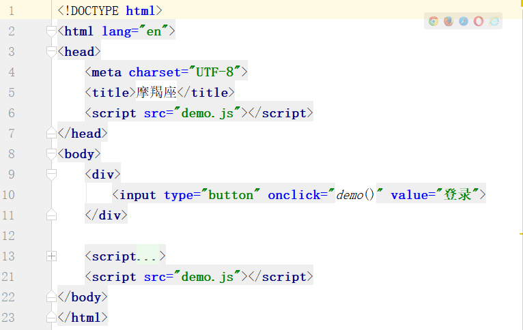Click the opening body tag name
The image size is (523, 330).
pos(79,154)
